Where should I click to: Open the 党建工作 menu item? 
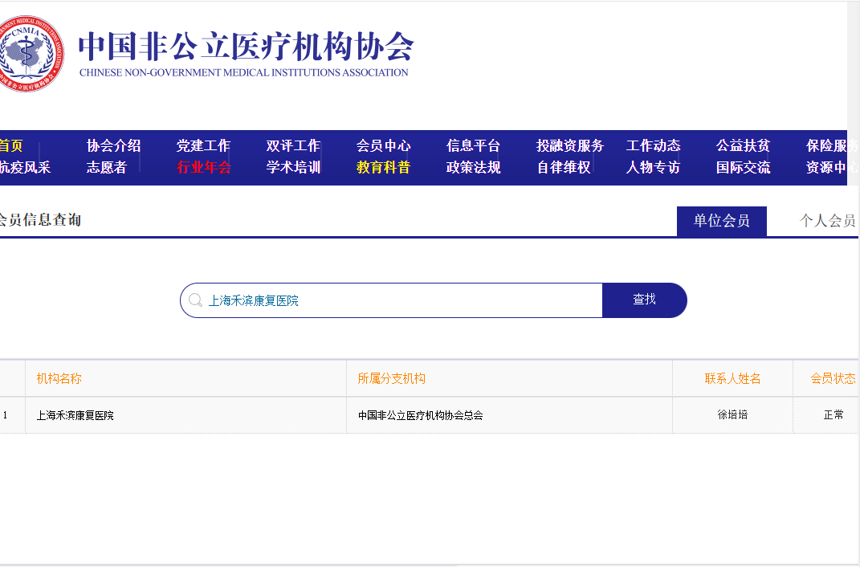(x=204, y=145)
